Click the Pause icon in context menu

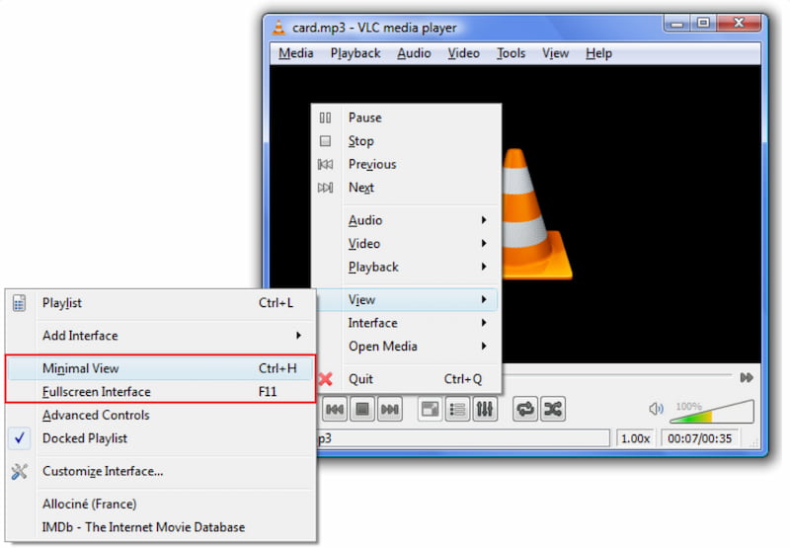[326, 117]
